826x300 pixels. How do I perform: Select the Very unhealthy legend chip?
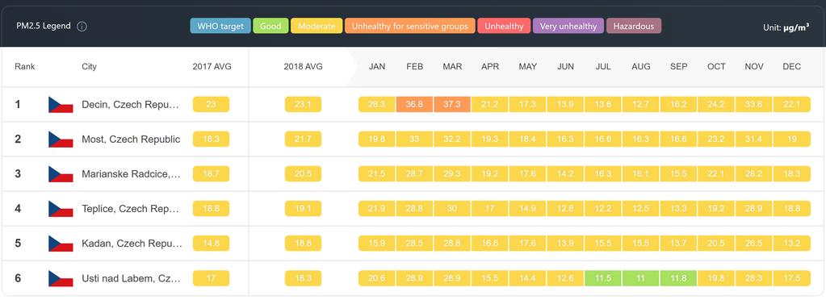tap(568, 26)
